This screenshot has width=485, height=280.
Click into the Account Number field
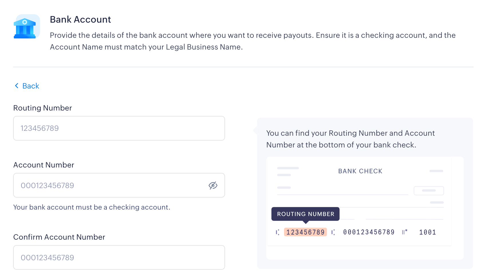coord(110,186)
